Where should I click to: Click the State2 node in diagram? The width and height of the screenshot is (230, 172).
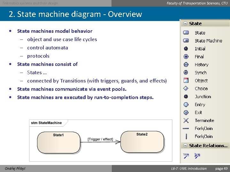pos(142,142)
